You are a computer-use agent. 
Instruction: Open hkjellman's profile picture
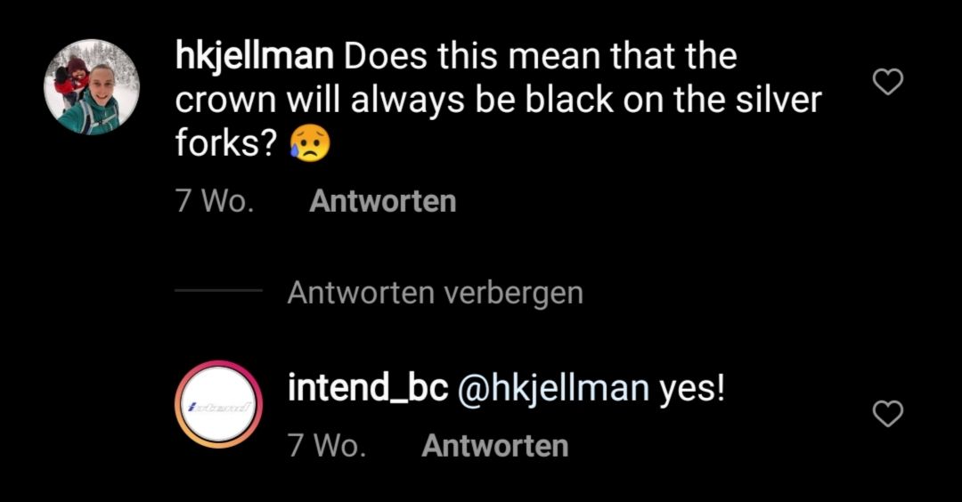pyautogui.click(x=93, y=87)
